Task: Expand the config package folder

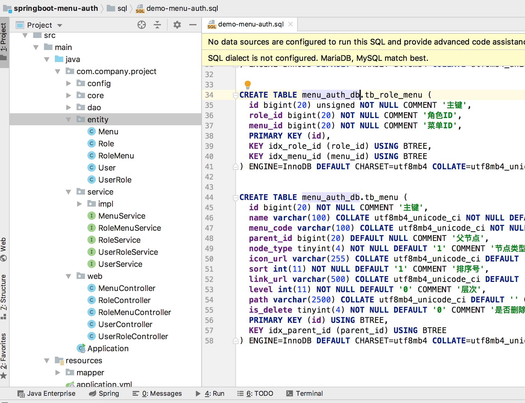Action: (x=69, y=83)
